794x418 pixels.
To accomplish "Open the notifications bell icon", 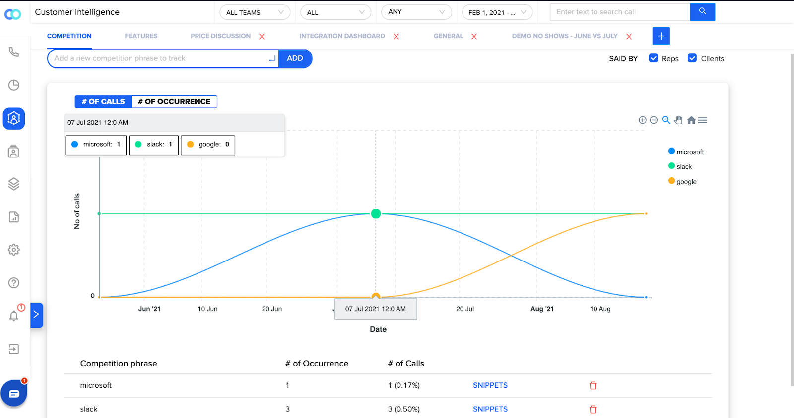I will coord(14,316).
